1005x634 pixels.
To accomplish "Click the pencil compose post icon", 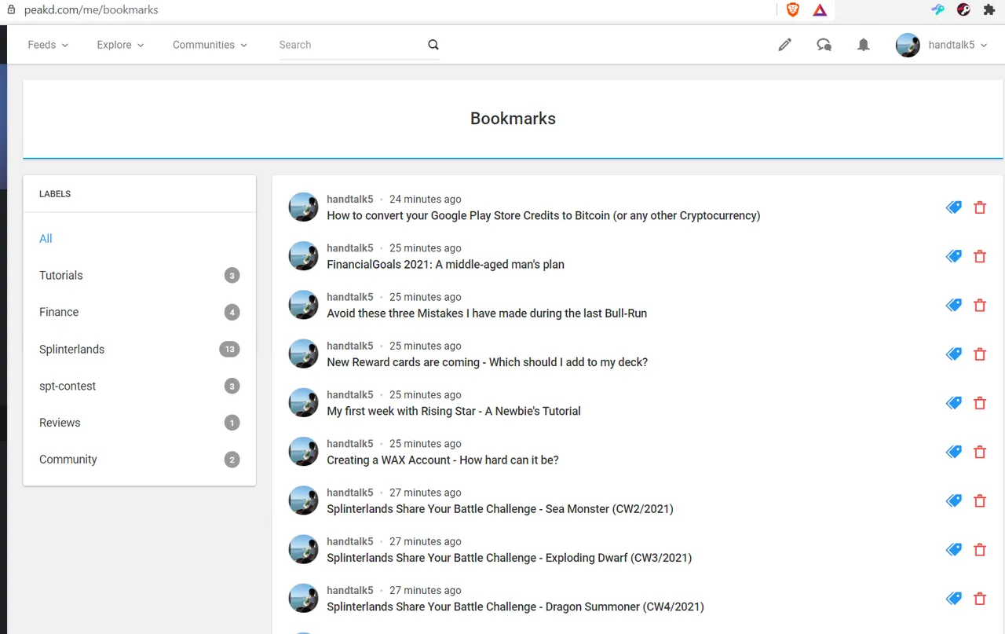I will [784, 45].
